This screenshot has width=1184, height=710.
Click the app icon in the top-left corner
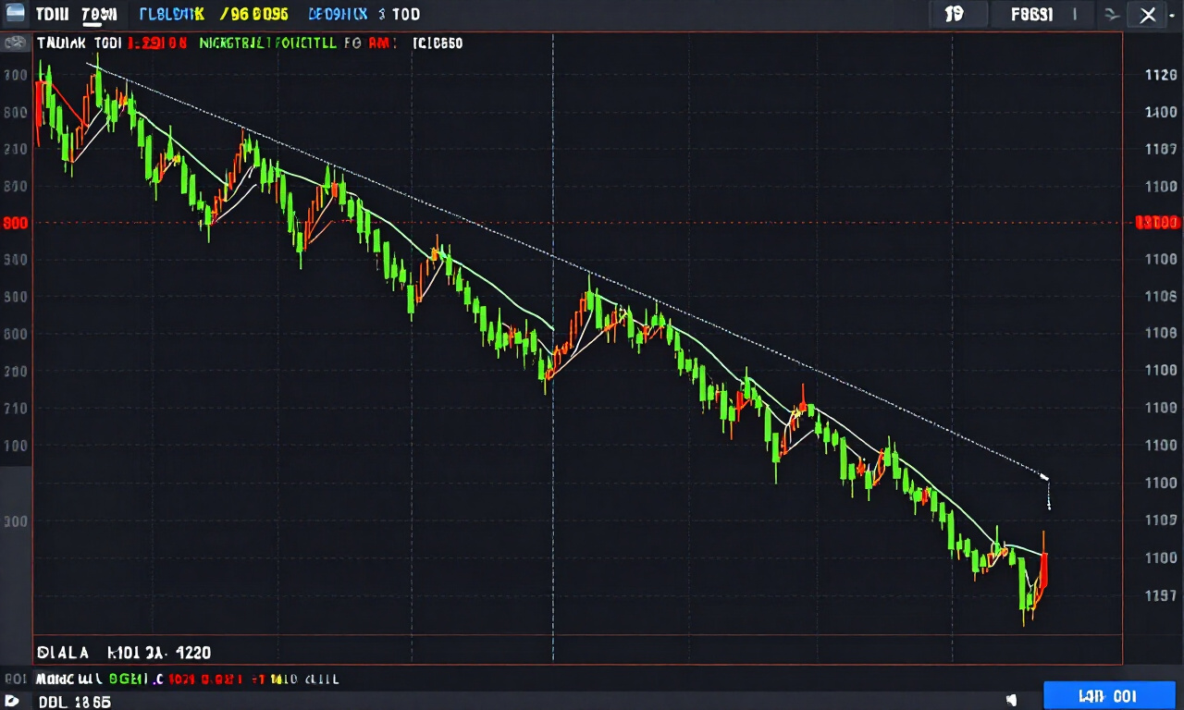[15, 13]
